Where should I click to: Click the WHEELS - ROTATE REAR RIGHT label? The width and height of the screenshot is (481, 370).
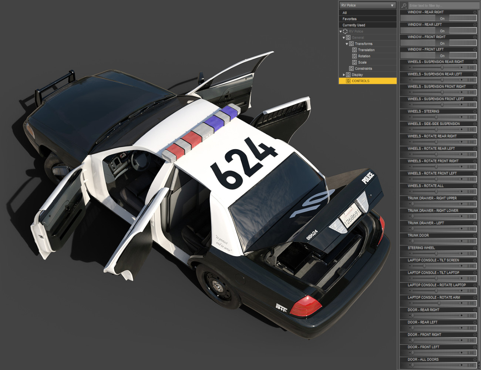click(432, 136)
